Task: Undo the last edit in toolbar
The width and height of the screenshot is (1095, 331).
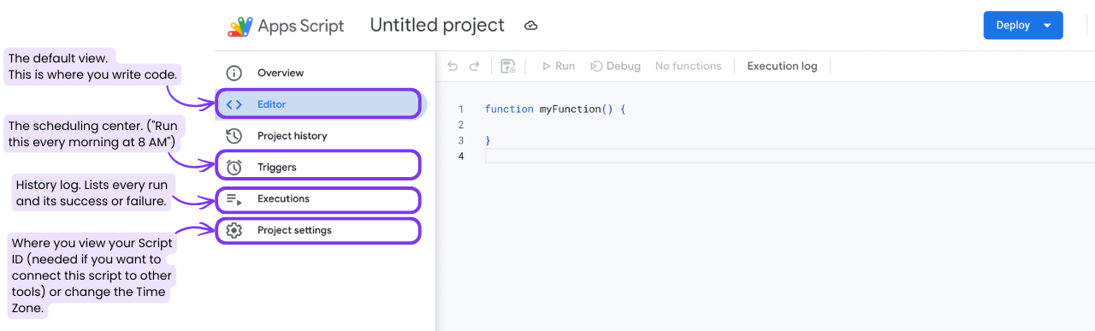Action: click(453, 66)
